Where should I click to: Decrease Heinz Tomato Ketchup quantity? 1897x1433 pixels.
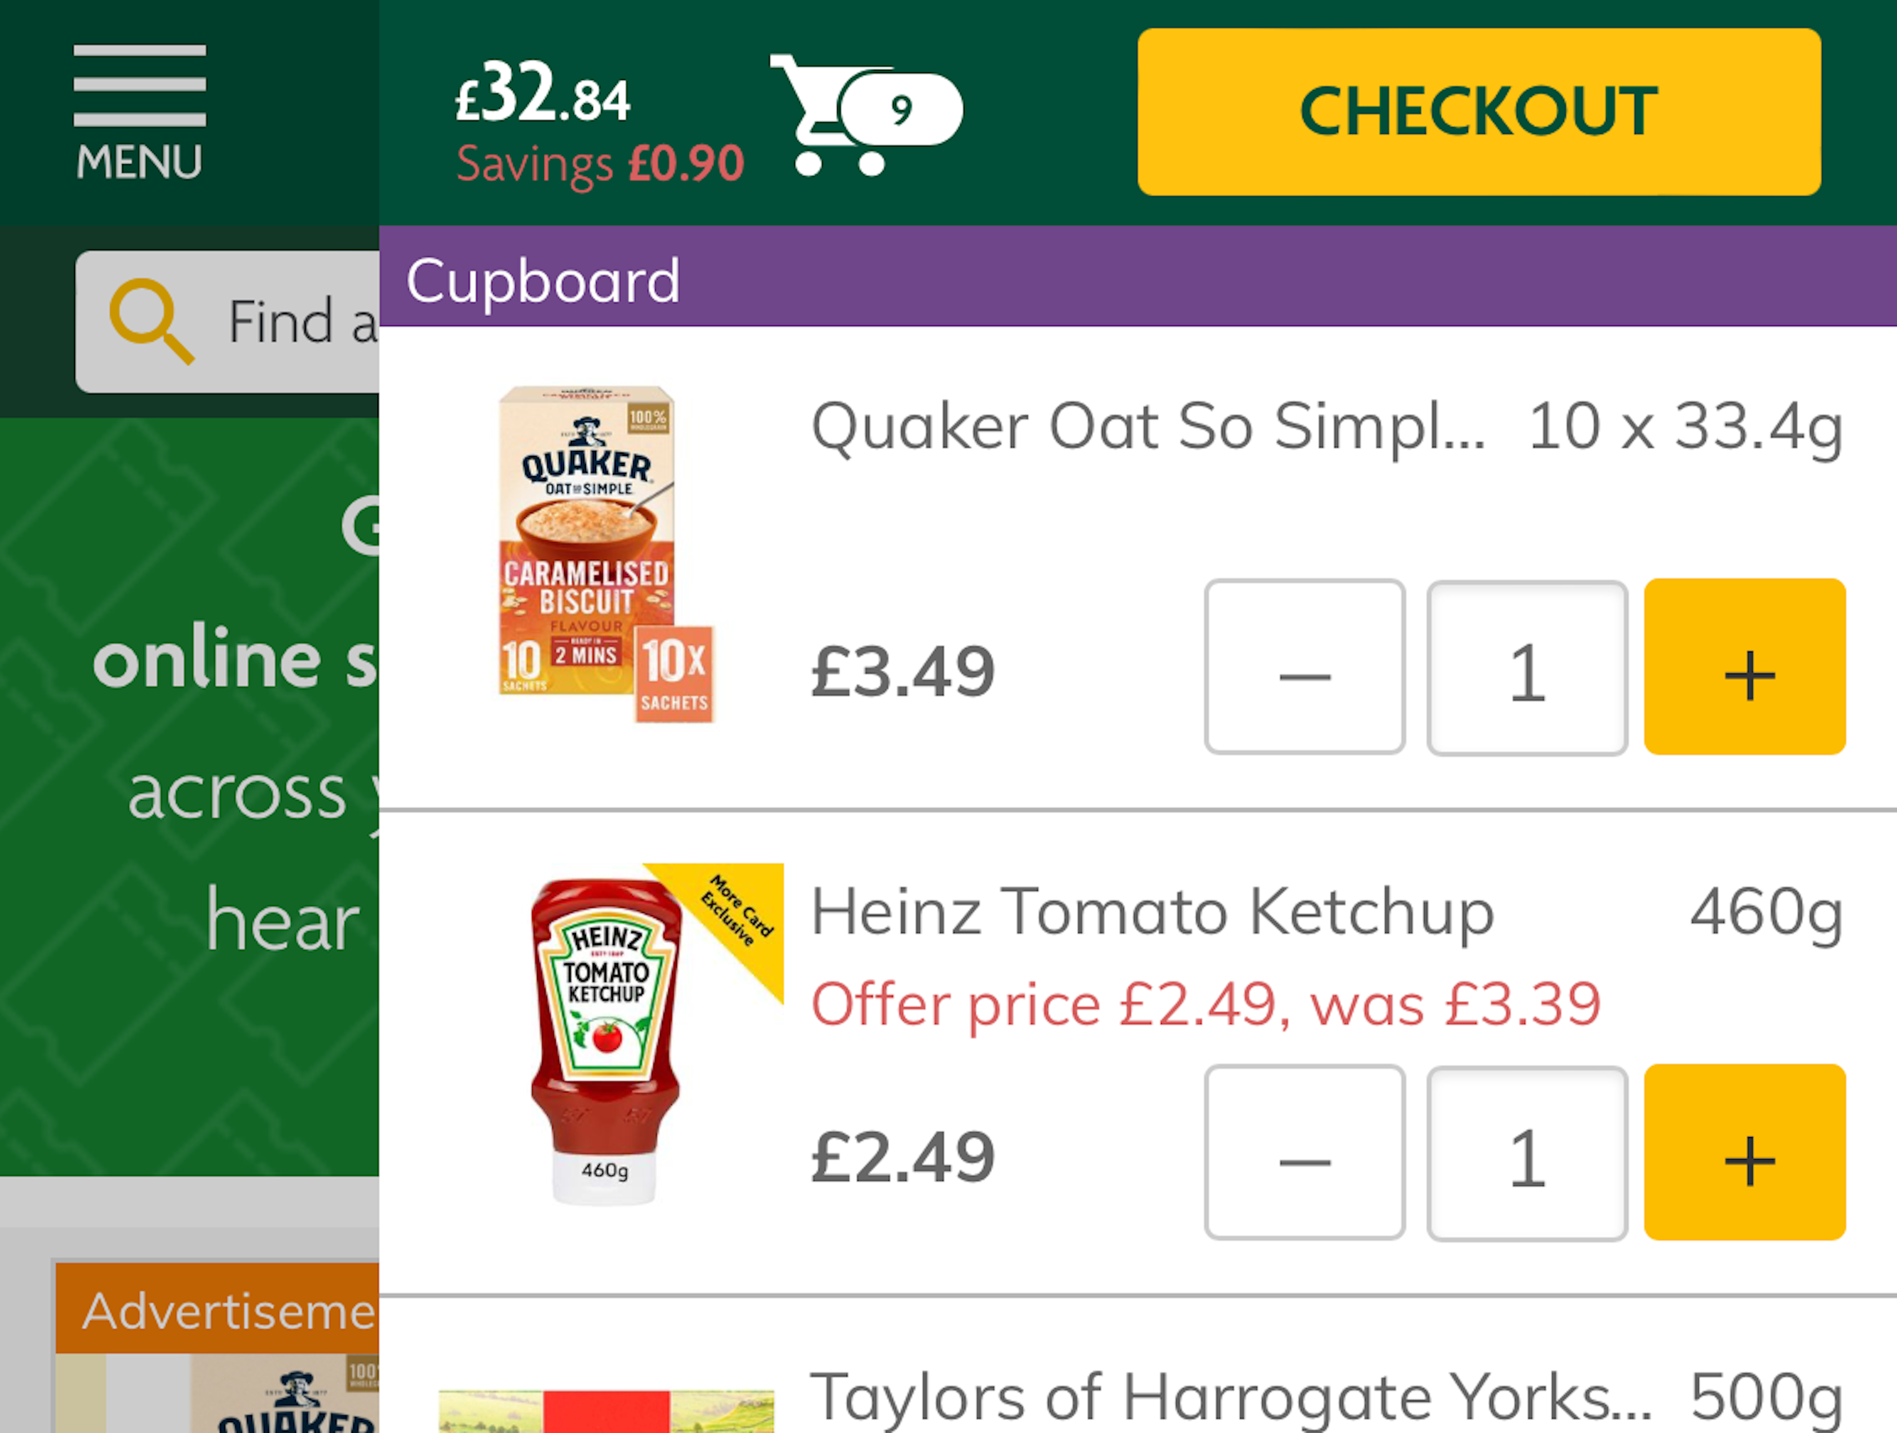(x=1304, y=1152)
